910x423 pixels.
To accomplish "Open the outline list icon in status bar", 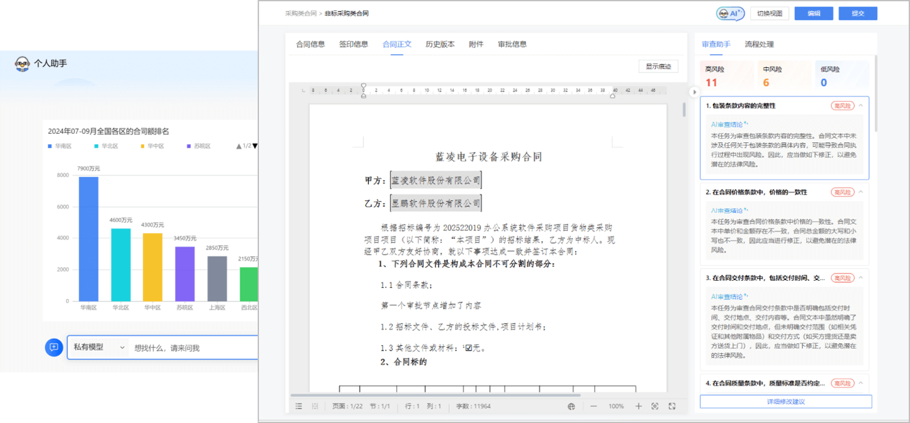I will click(x=298, y=406).
